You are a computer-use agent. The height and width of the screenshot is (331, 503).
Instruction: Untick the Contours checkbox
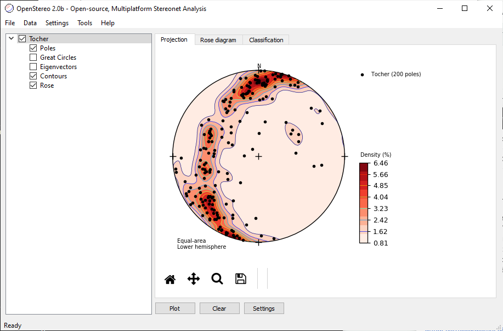pyautogui.click(x=33, y=76)
